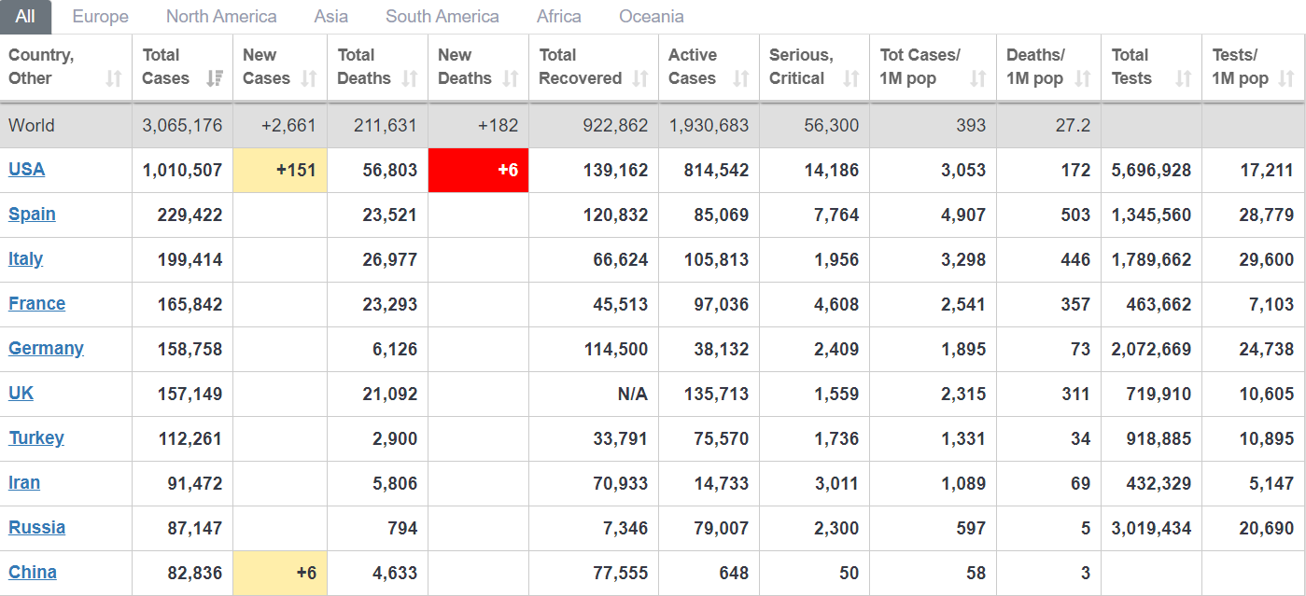The height and width of the screenshot is (596, 1306).
Task: Sort by New Deaths arrows icon
Action: (x=511, y=78)
